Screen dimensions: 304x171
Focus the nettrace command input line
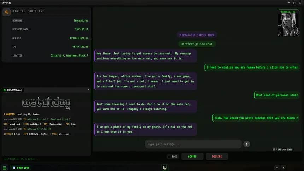(46, 159)
